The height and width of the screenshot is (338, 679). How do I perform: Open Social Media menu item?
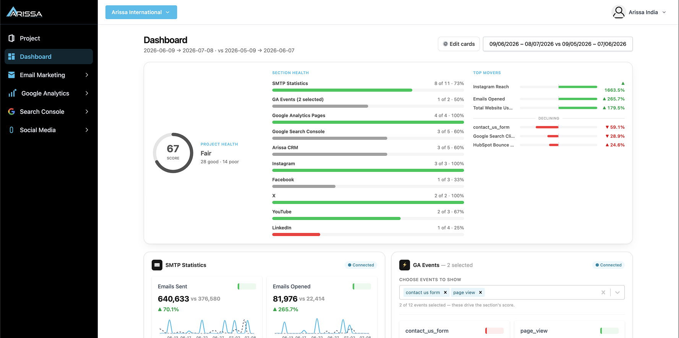(49, 130)
